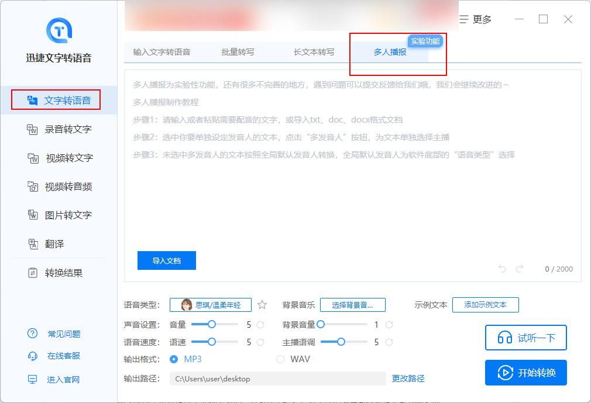Minimize the application window
The image size is (591, 403).
[x=520, y=19]
